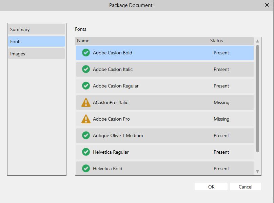This screenshot has width=274, height=203.
Task: Click the font list vertical scrollbar thumb
Action: (x=257, y=99)
